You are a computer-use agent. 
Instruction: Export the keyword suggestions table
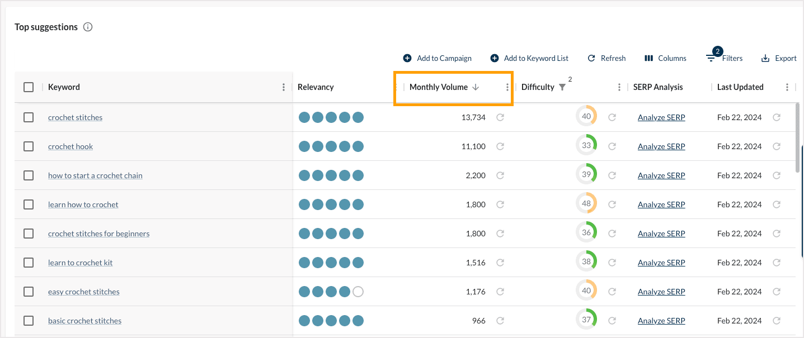(779, 58)
